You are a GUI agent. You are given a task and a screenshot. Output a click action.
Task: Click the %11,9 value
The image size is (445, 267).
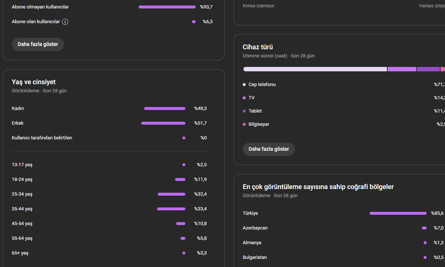200,179
